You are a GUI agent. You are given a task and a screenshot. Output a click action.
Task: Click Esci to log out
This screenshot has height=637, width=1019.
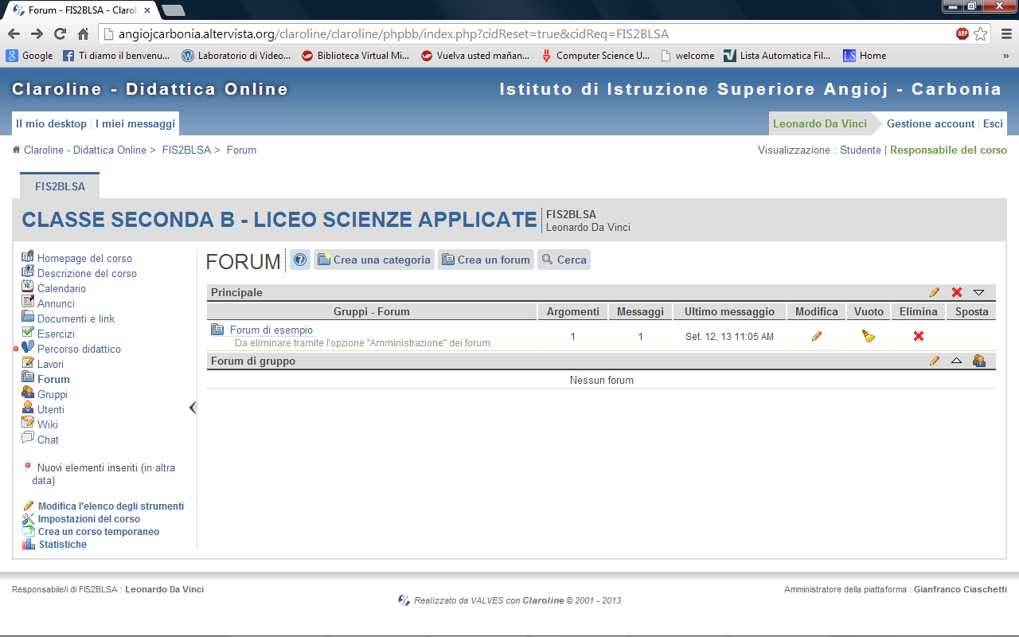click(x=993, y=123)
